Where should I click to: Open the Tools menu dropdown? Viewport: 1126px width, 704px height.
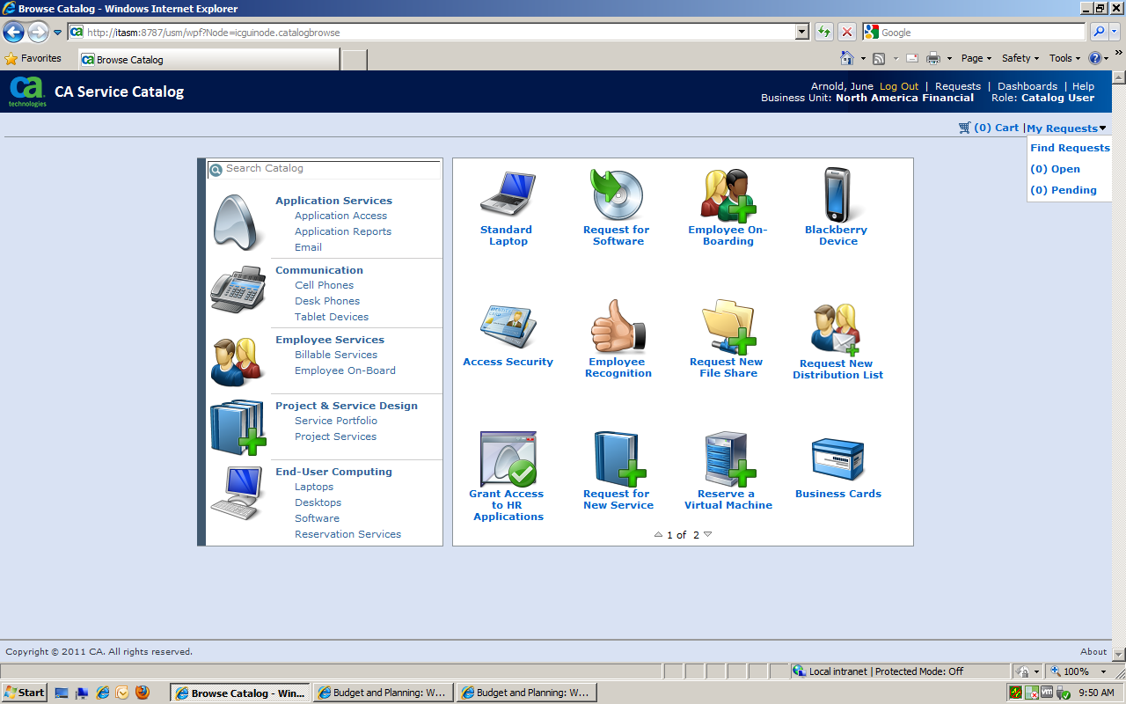[x=1065, y=58]
